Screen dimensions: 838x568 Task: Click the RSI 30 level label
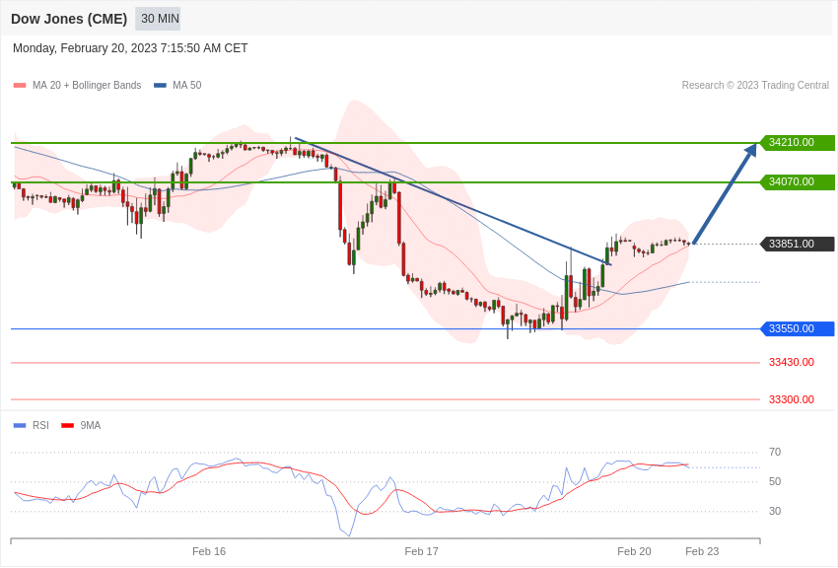tap(774, 512)
